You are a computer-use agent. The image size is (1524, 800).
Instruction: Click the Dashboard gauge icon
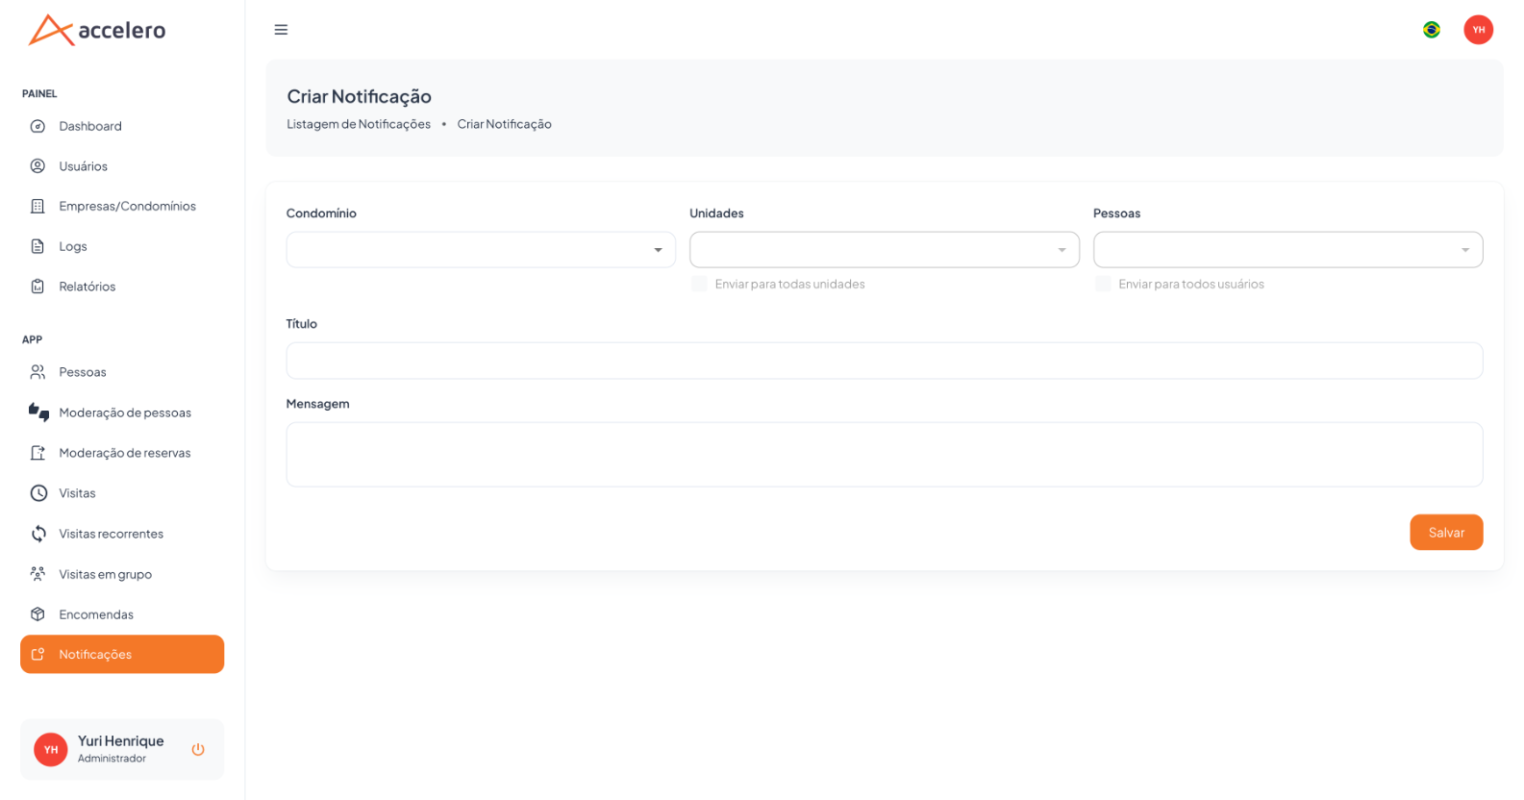pyautogui.click(x=37, y=126)
